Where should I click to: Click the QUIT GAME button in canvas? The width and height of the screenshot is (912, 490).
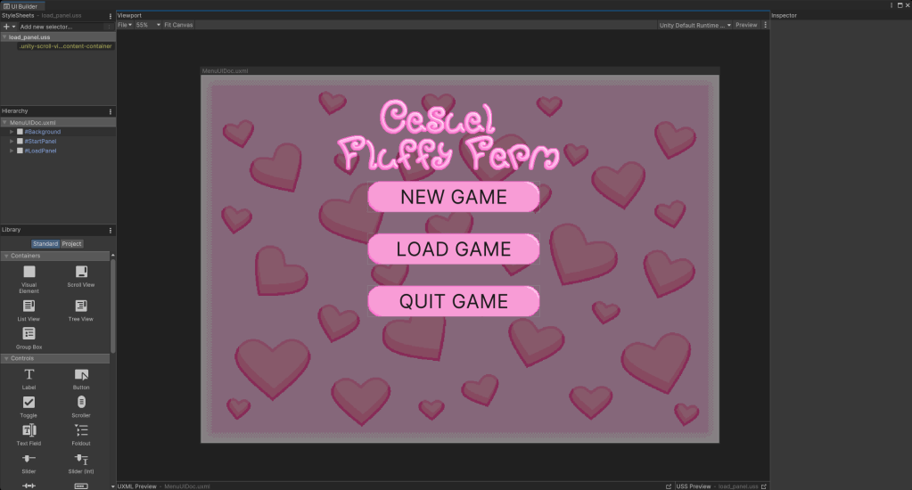point(454,301)
